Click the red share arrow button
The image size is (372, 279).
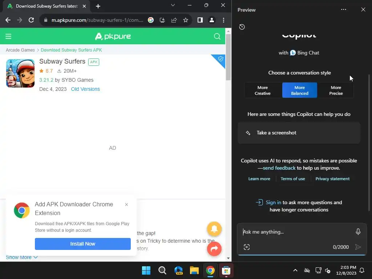[x=214, y=249]
